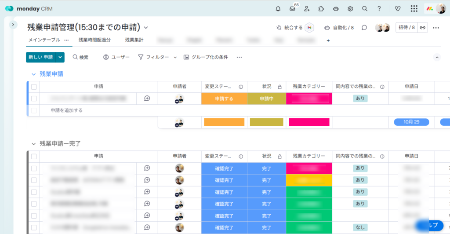Copy board link via chain icon
450x234 pixels.
pos(422,28)
